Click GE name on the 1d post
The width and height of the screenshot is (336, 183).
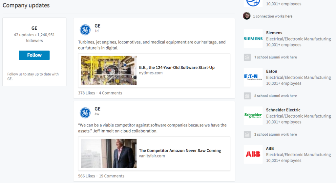pos(97,26)
